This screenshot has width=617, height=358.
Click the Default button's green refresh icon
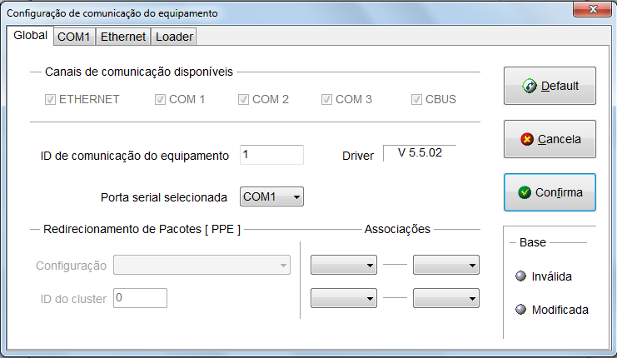(x=530, y=86)
